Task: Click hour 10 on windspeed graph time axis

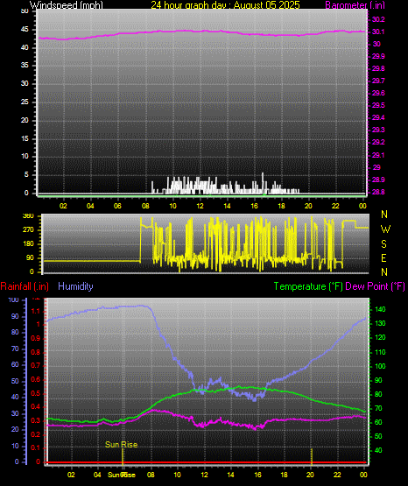Action: 172,206
